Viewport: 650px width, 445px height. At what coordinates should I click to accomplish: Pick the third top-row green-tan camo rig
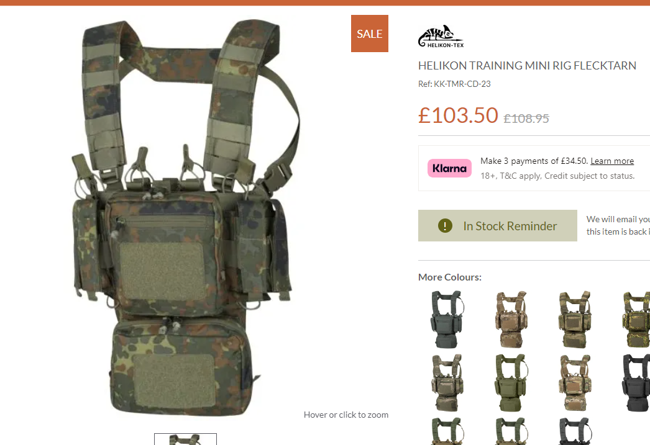[x=575, y=319]
